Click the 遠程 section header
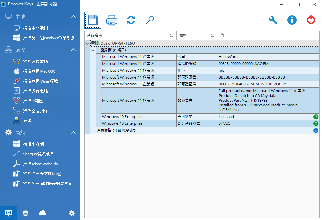The height and width of the screenshot is (220, 322). coord(40,50)
